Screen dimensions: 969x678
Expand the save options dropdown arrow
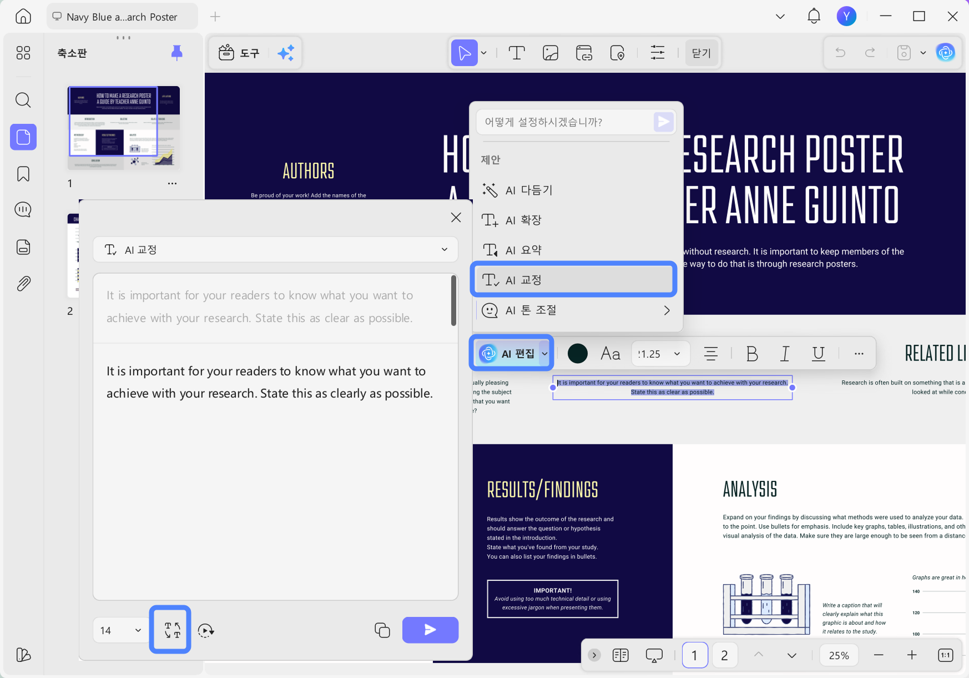923,53
